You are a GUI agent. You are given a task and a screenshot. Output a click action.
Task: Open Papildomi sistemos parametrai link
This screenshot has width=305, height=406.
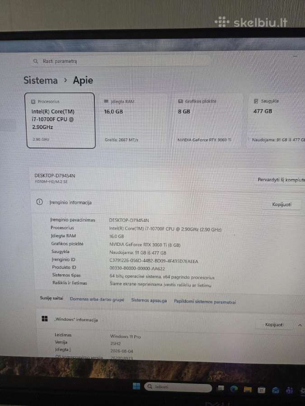pos(205,302)
